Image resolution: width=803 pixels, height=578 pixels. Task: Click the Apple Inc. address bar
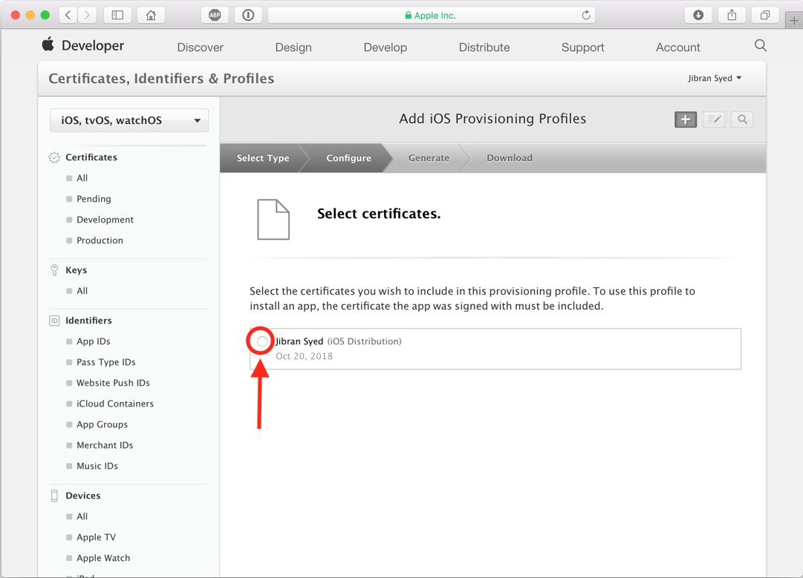(431, 15)
